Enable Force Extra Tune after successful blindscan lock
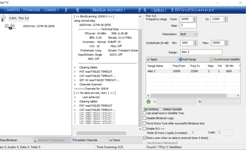Image resolution: width=246 pixels, height=150 pixels. (144, 123)
